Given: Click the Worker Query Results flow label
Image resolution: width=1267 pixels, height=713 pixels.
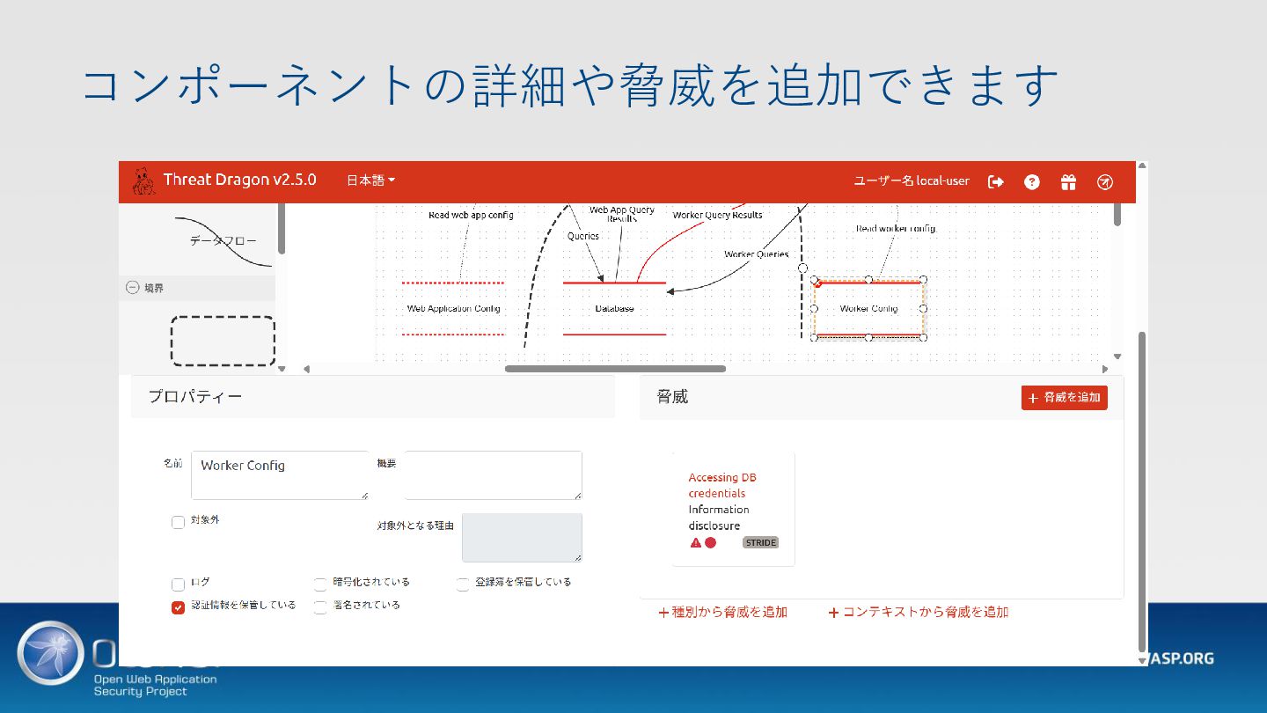Looking at the screenshot, I should (x=717, y=215).
